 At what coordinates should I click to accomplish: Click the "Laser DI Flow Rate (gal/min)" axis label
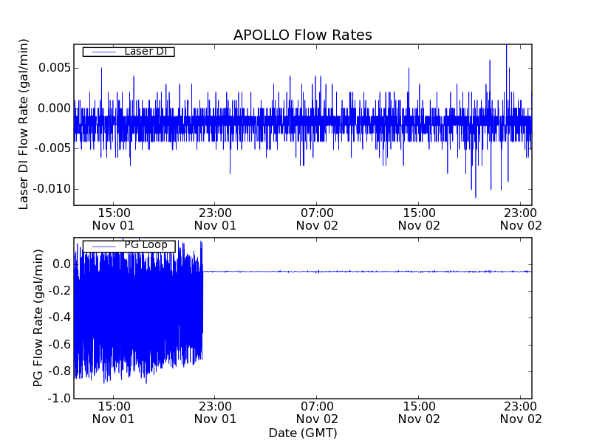tap(24, 124)
